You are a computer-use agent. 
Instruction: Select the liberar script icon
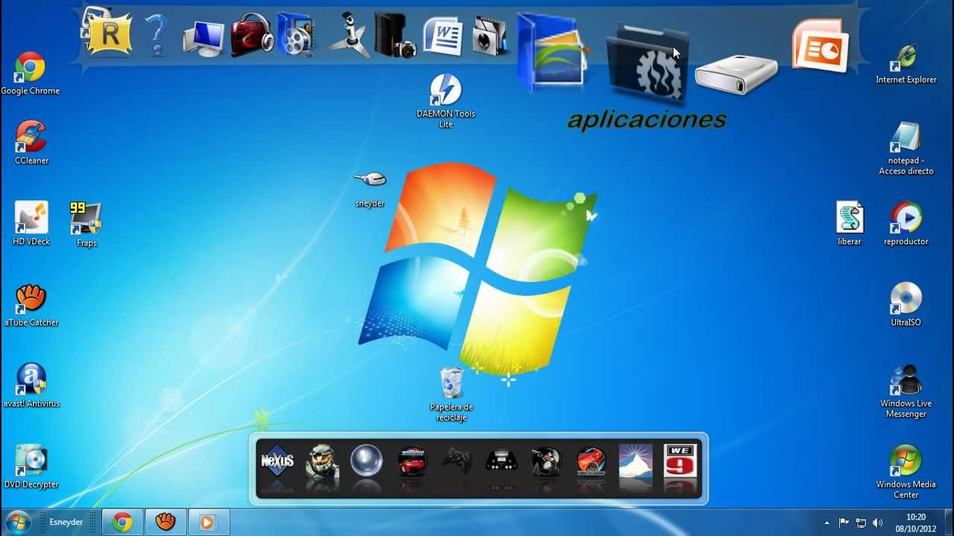pos(850,223)
